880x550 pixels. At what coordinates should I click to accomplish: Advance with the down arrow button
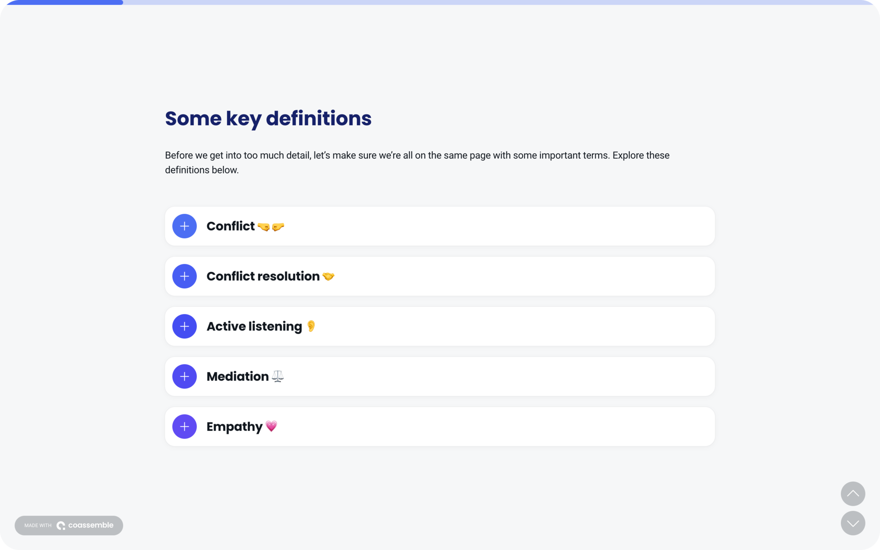coord(853,523)
